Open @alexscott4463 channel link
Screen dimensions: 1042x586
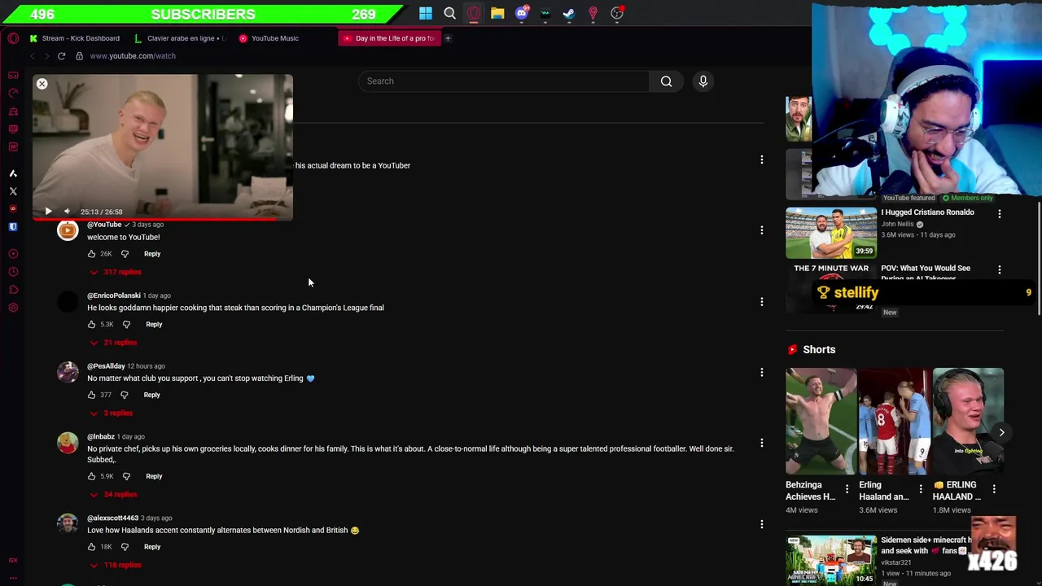(112, 518)
